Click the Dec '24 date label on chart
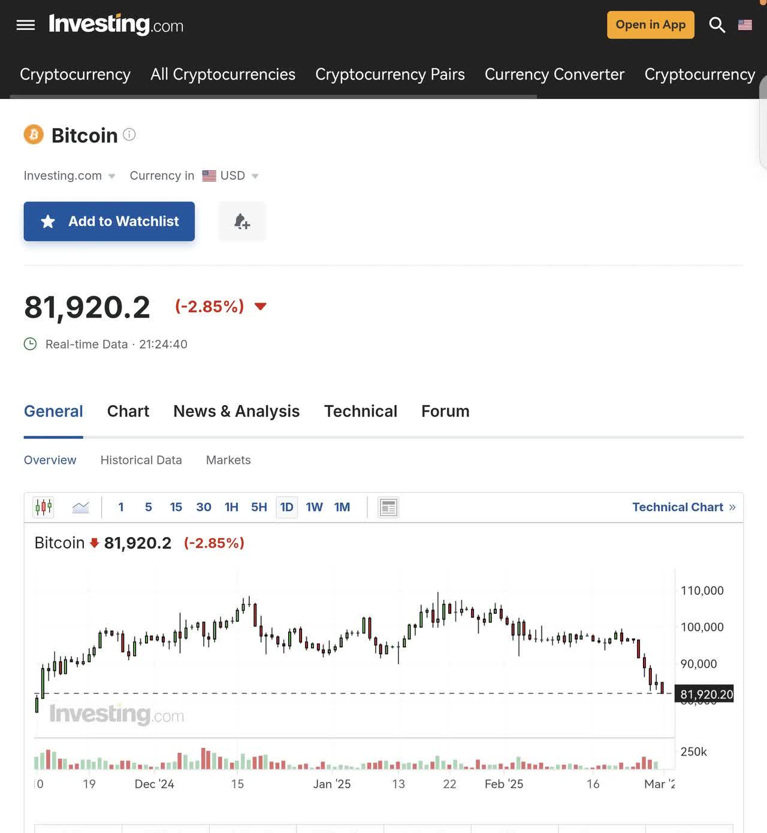Image resolution: width=767 pixels, height=833 pixels. click(x=154, y=784)
